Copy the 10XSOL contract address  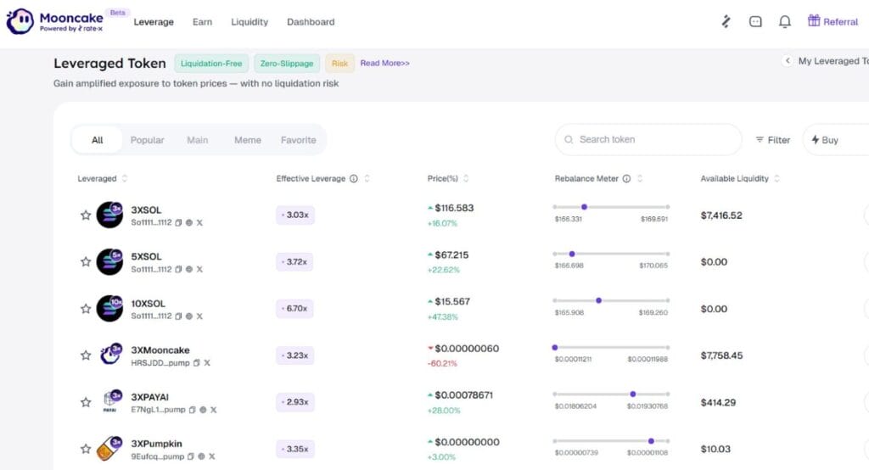pyautogui.click(x=178, y=316)
